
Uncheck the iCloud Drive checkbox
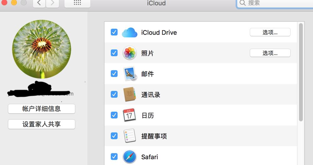114,32
